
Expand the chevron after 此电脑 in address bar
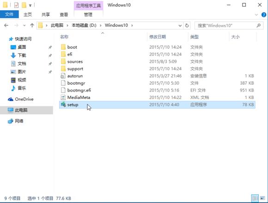click(67, 25)
